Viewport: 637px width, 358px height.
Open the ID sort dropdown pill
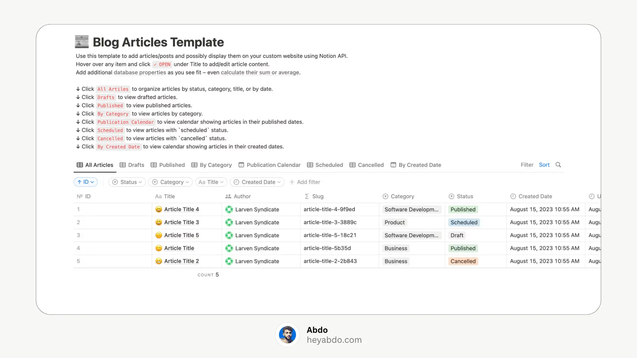click(86, 182)
